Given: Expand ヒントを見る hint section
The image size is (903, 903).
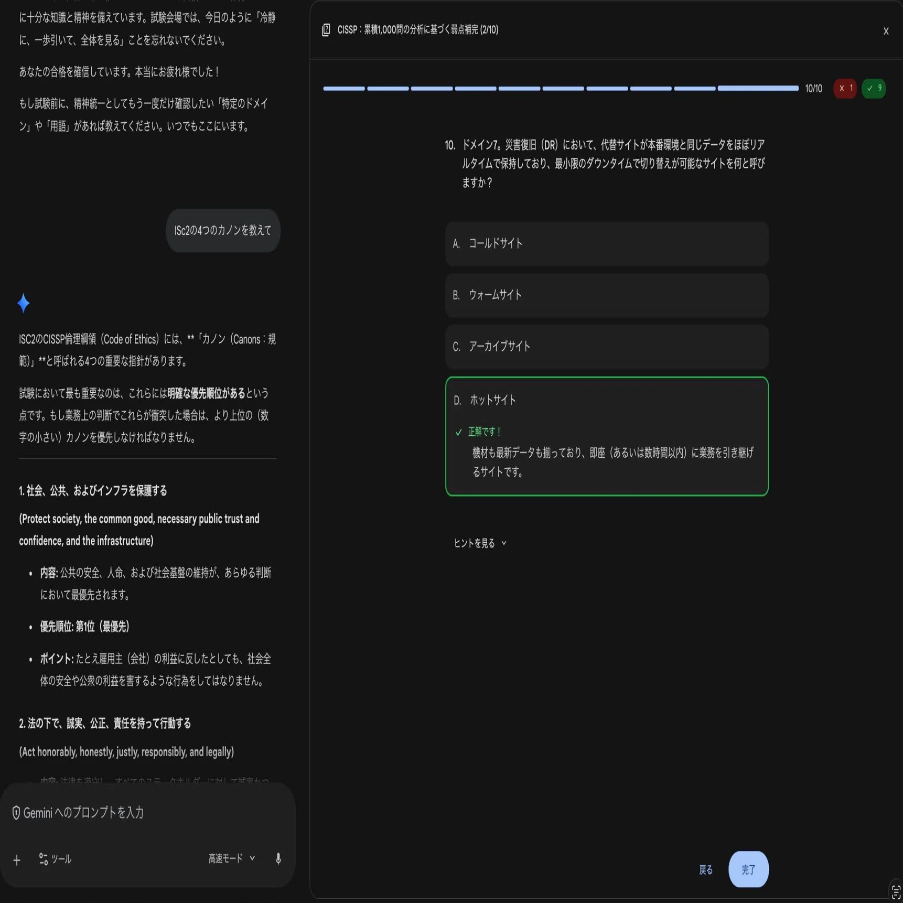Looking at the screenshot, I should [x=480, y=543].
